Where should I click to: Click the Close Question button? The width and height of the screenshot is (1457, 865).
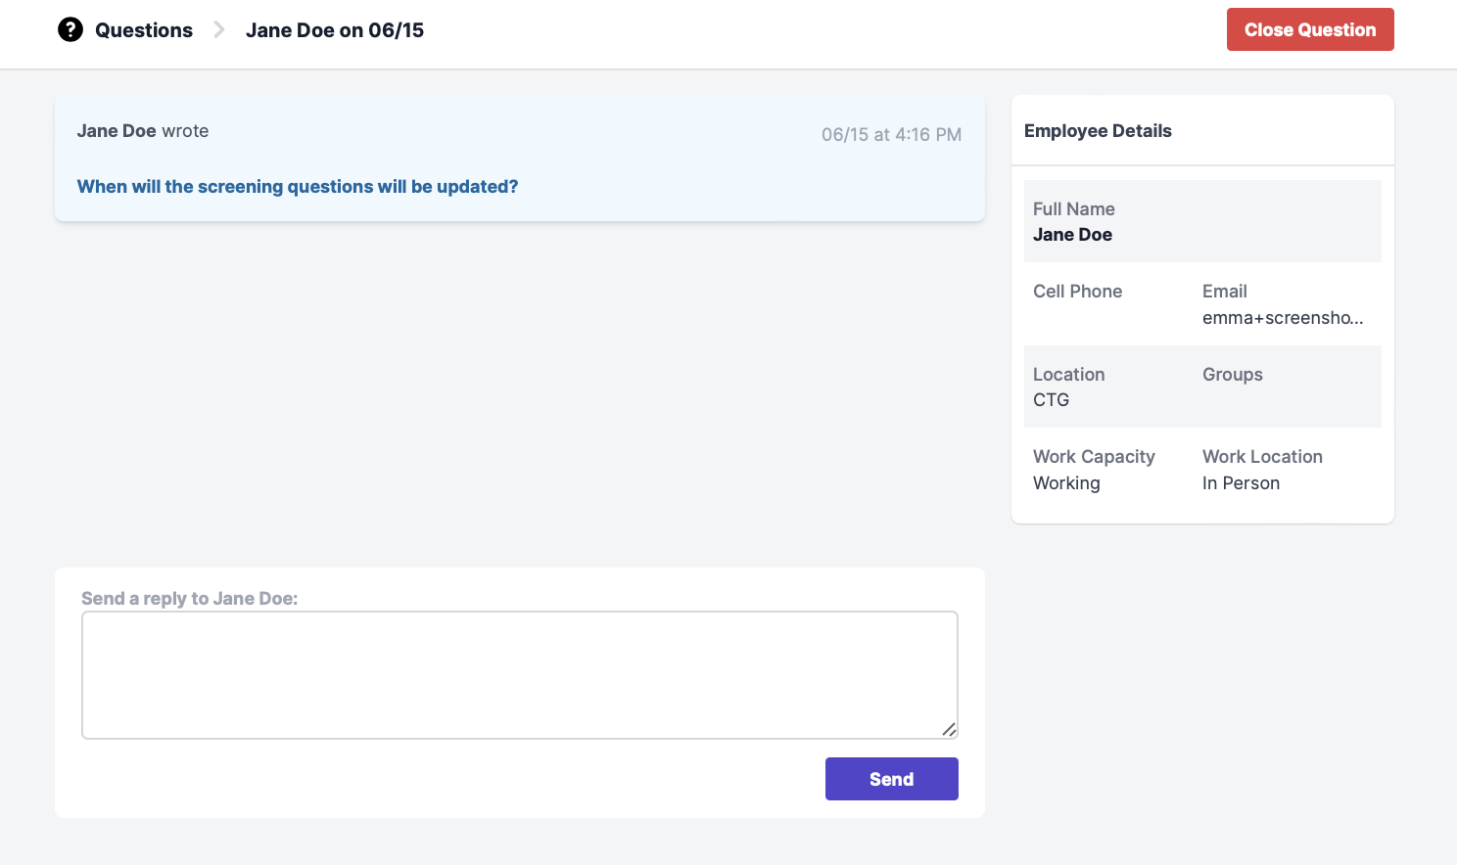pyautogui.click(x=1310, y=29)
